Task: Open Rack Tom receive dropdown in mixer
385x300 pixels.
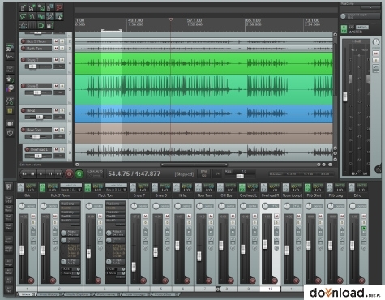Action: (x=116, y=190)
